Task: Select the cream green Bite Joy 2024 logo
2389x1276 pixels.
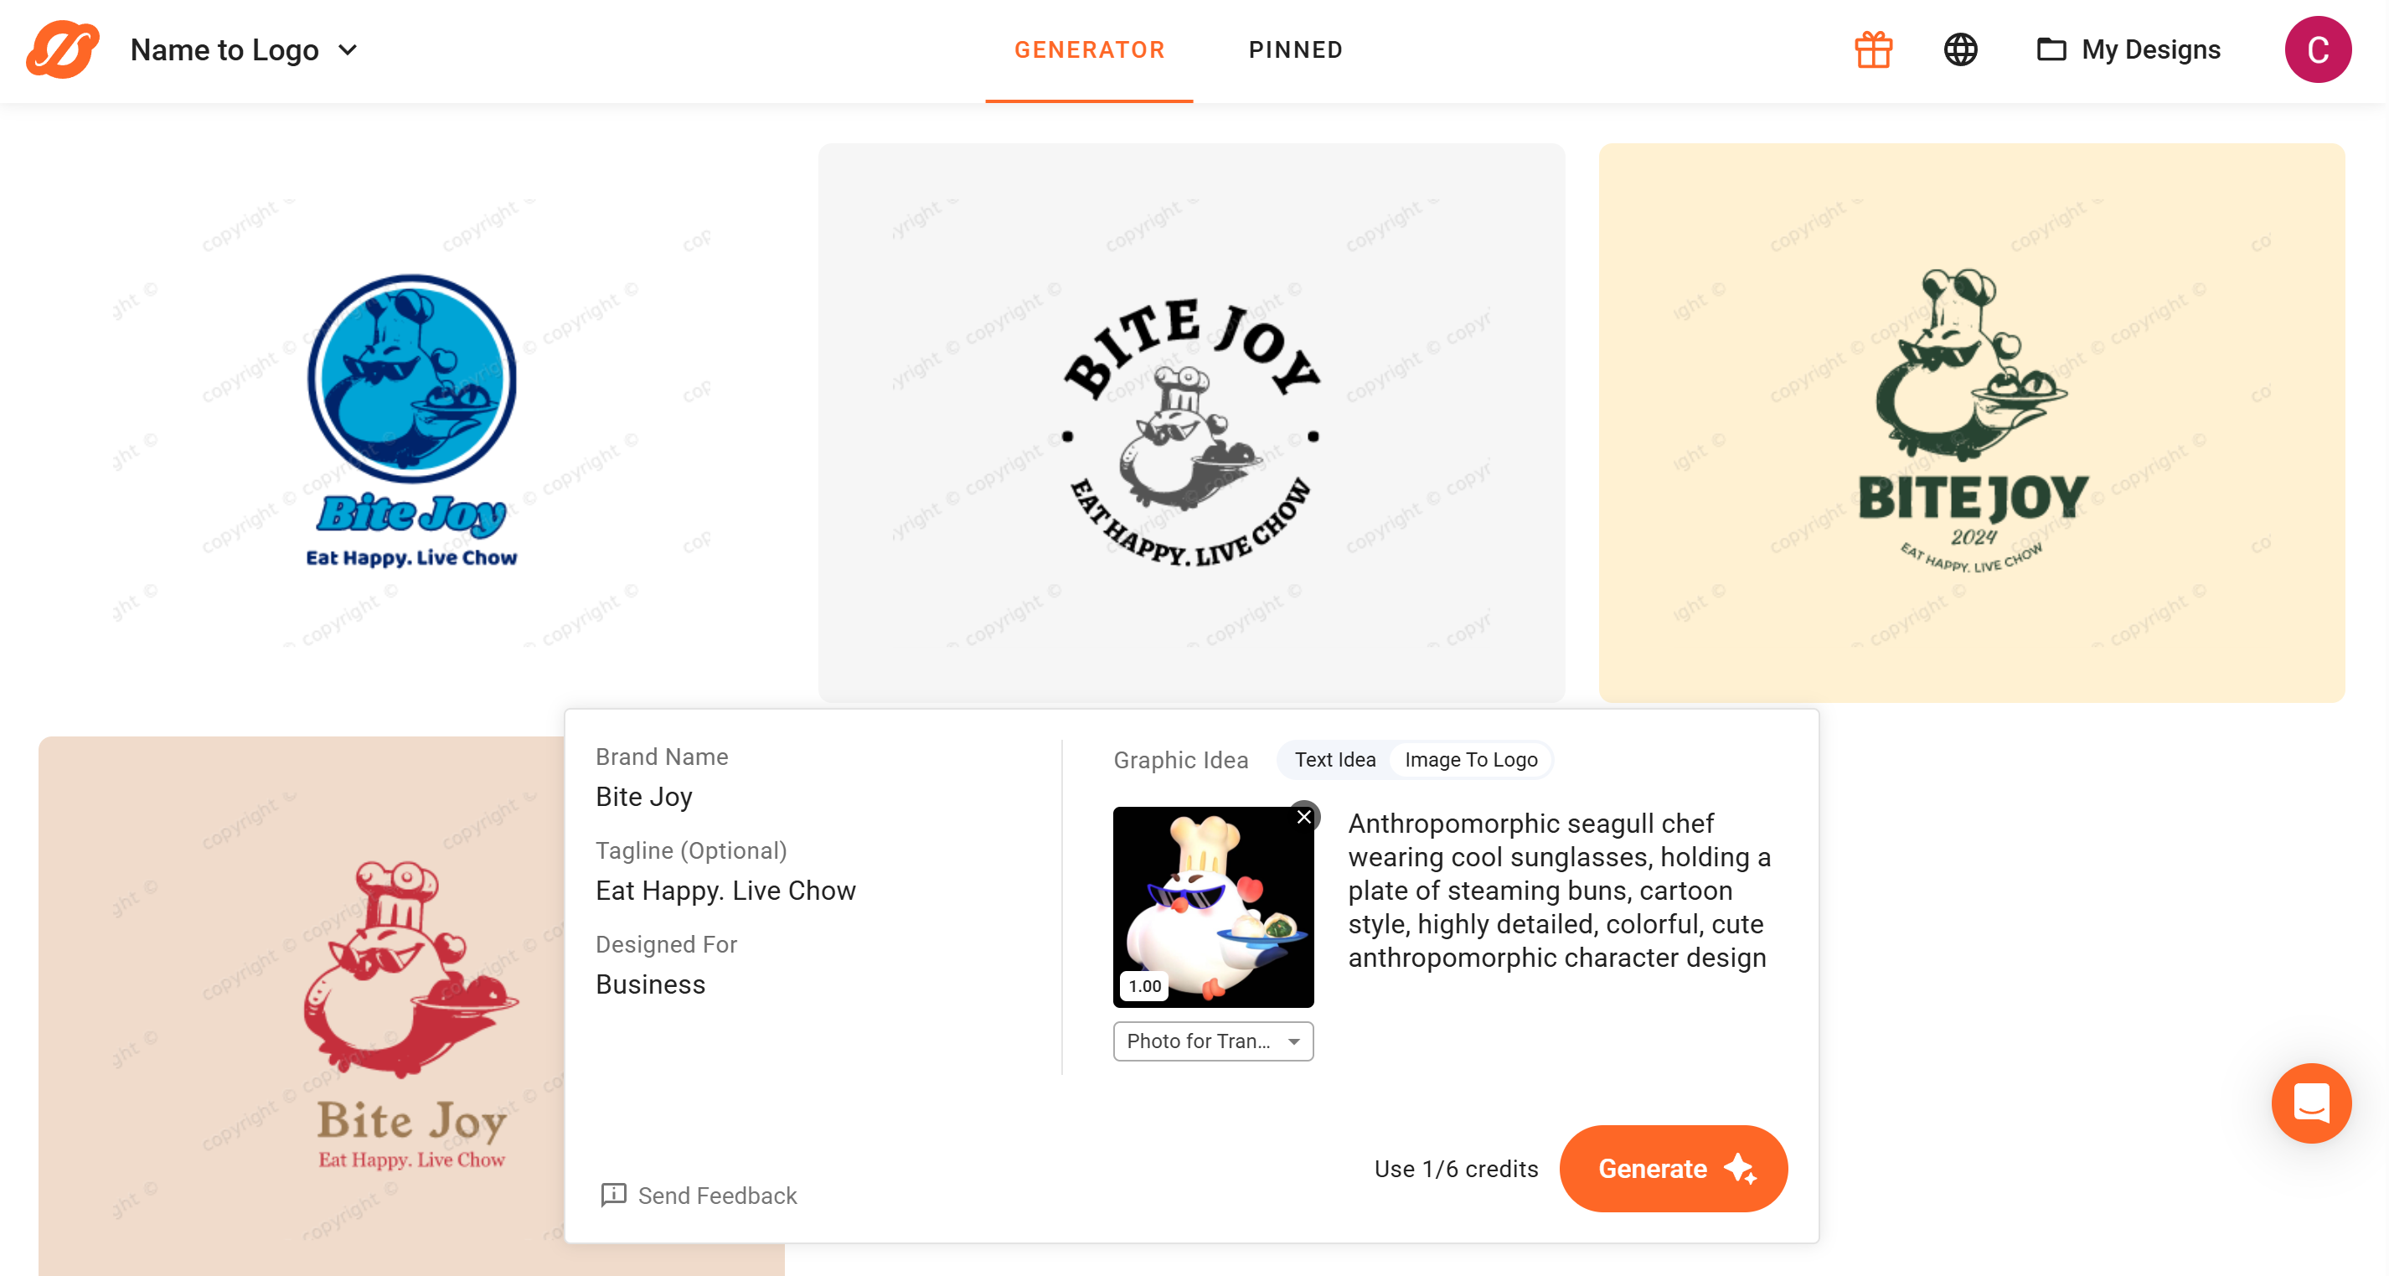Action: coord(1971,422)
